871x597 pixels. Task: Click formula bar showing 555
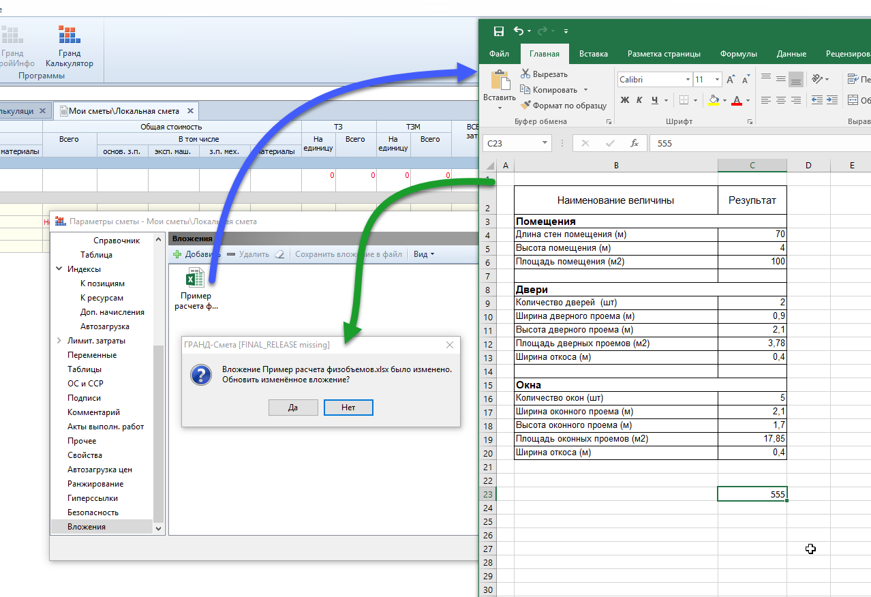pyautogui.click(x=760, y=143)
